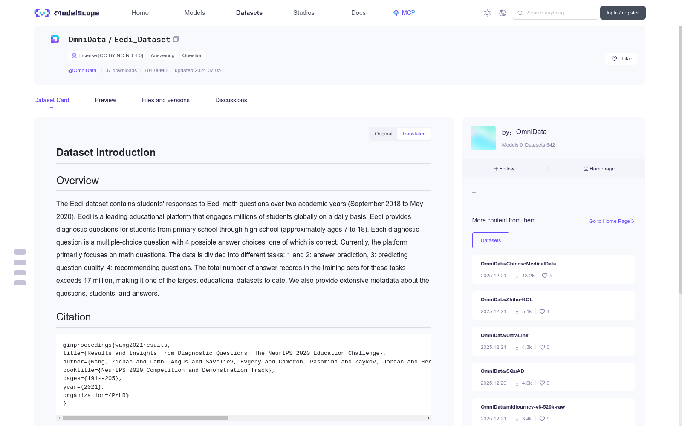Open the @OmniData profile link
Viewport: 682px width, 426px height.
tap(82, 70)
